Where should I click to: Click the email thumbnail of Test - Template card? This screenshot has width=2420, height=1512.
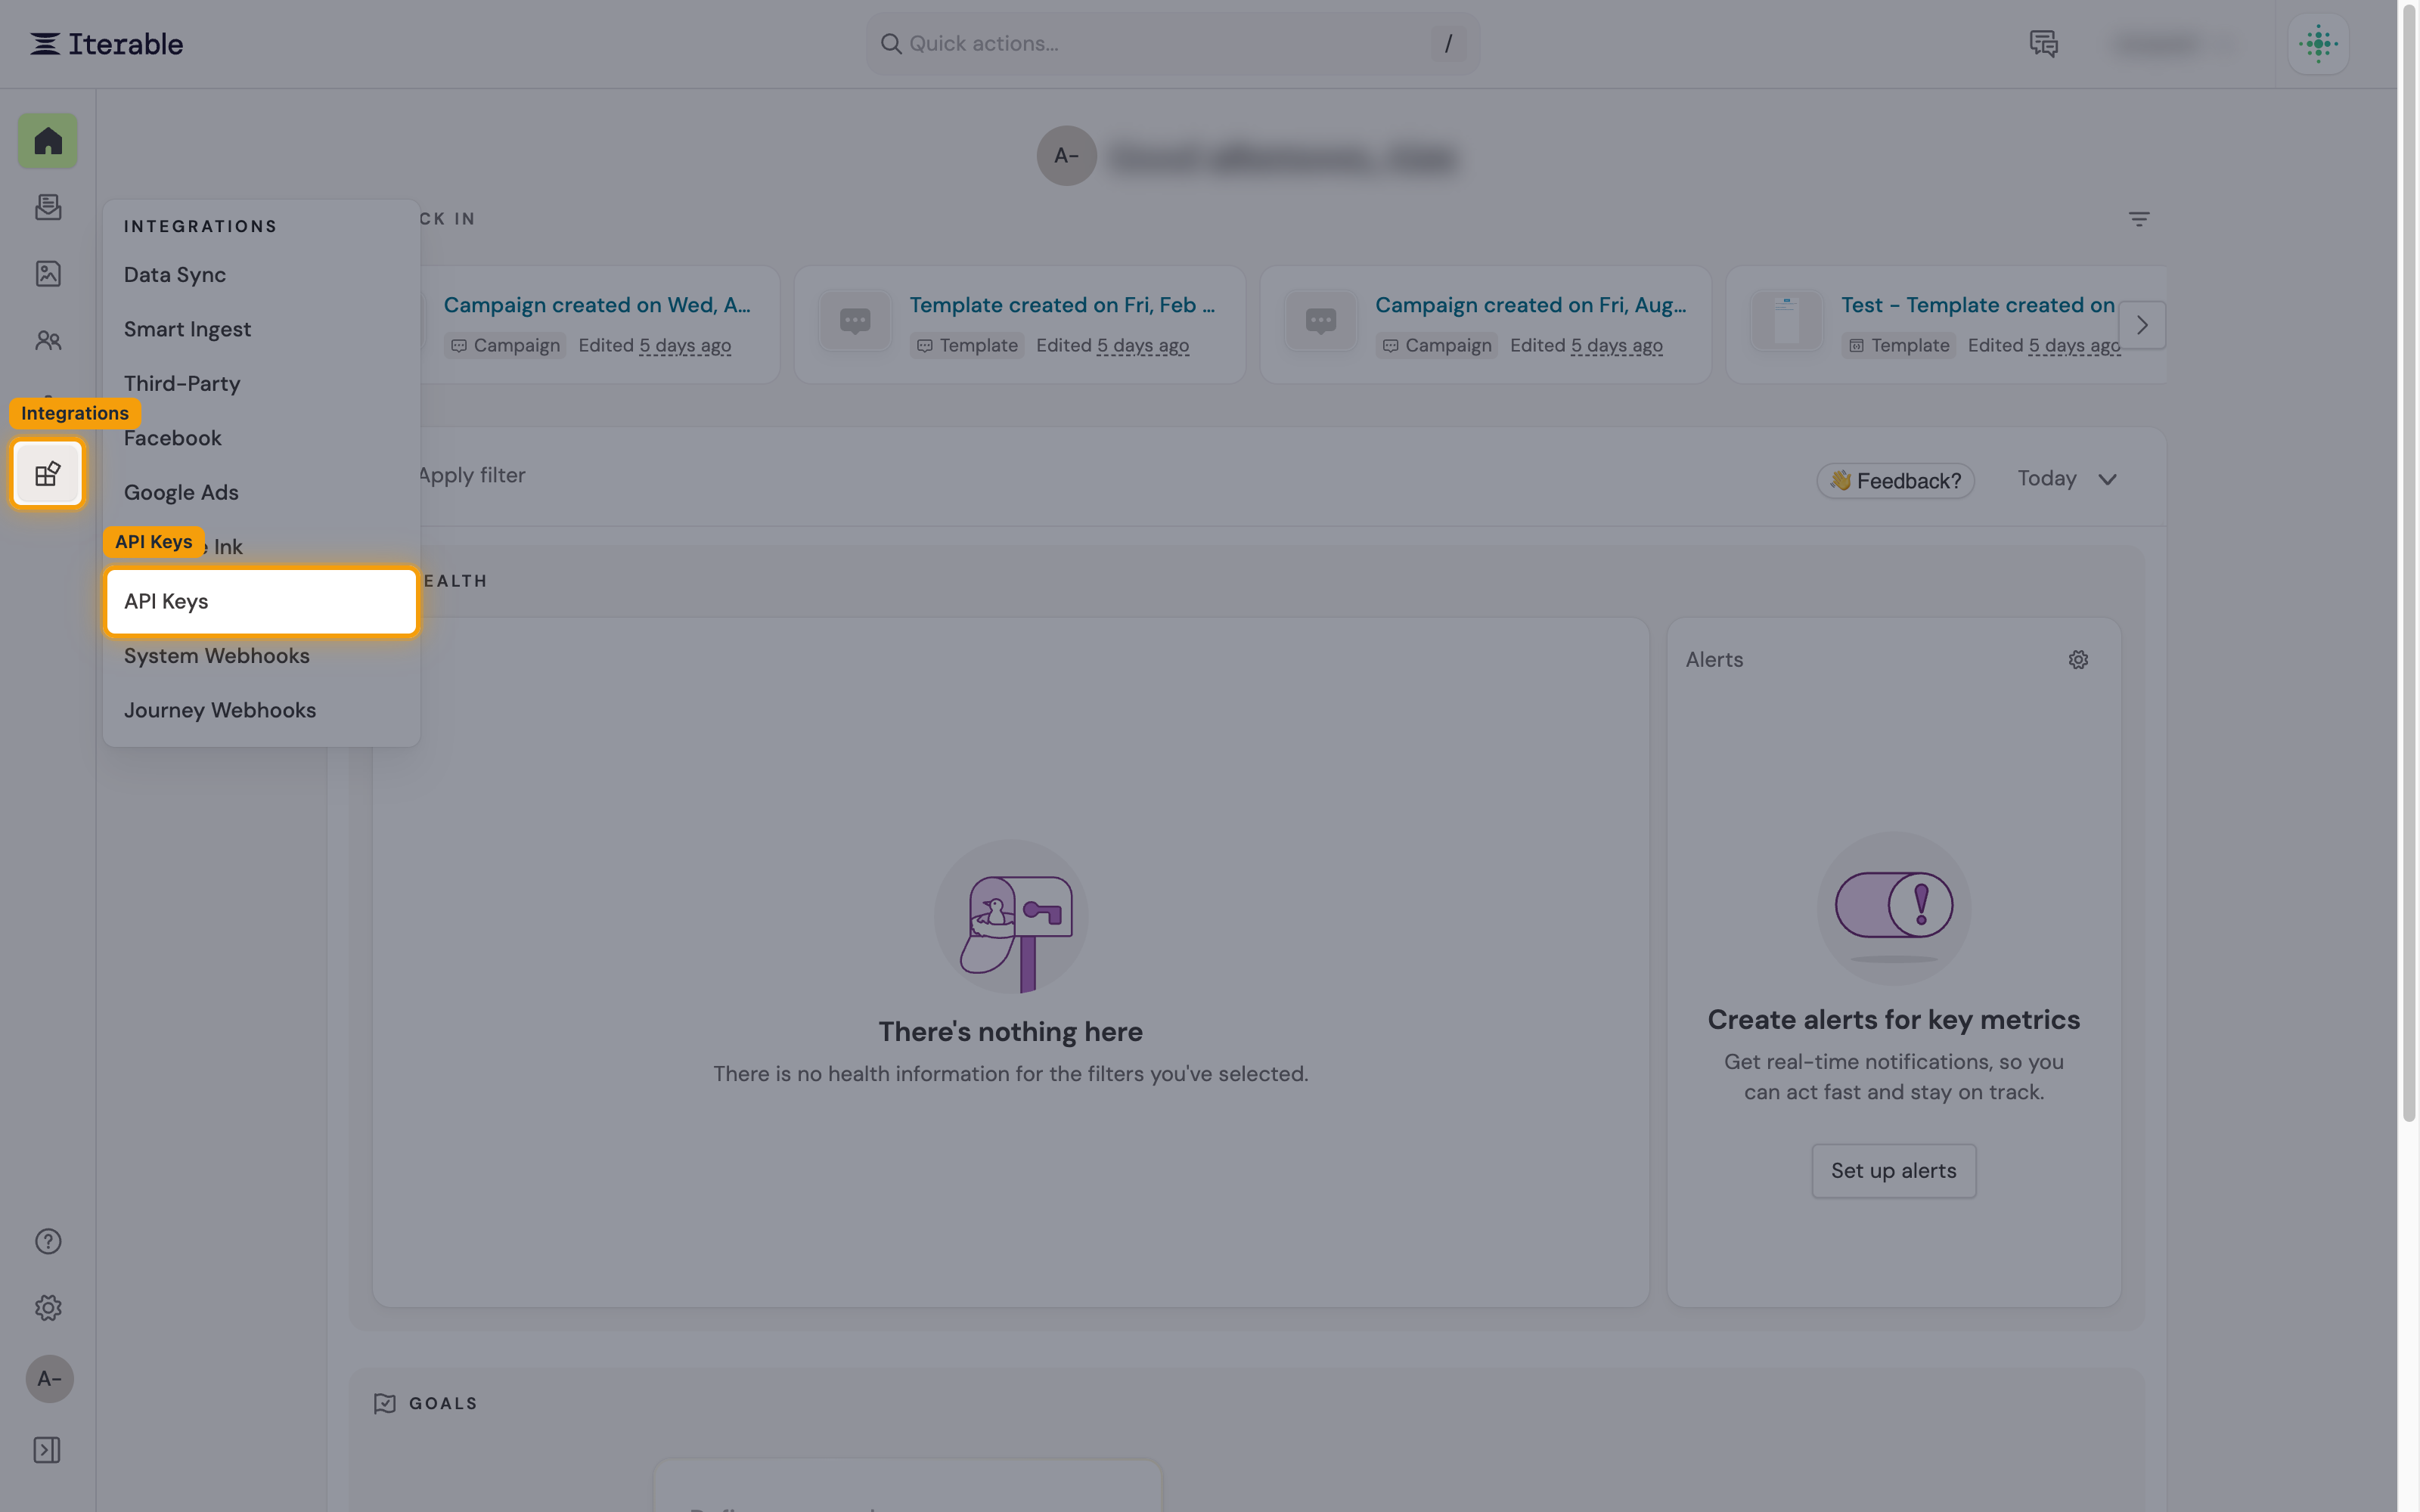1787,321
